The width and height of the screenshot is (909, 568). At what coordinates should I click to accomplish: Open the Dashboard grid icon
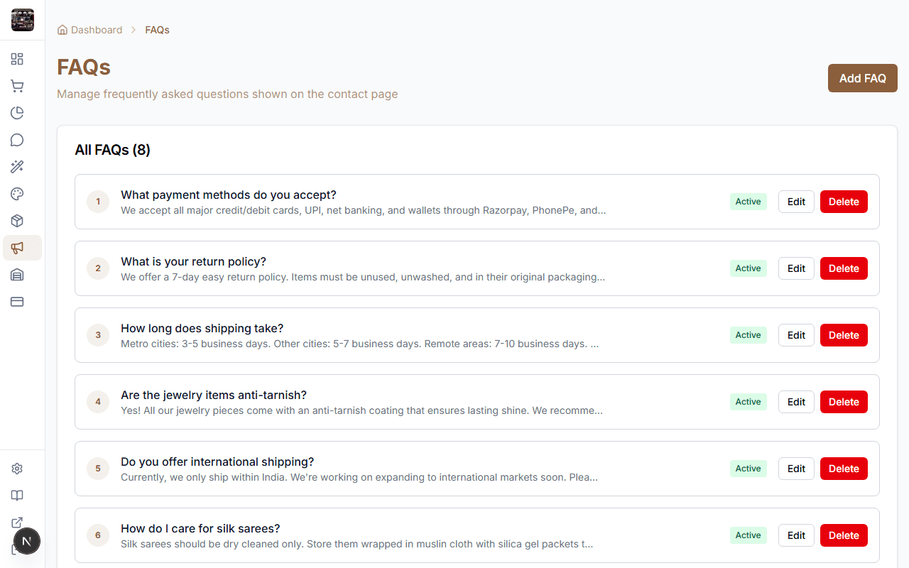point(17,59)
